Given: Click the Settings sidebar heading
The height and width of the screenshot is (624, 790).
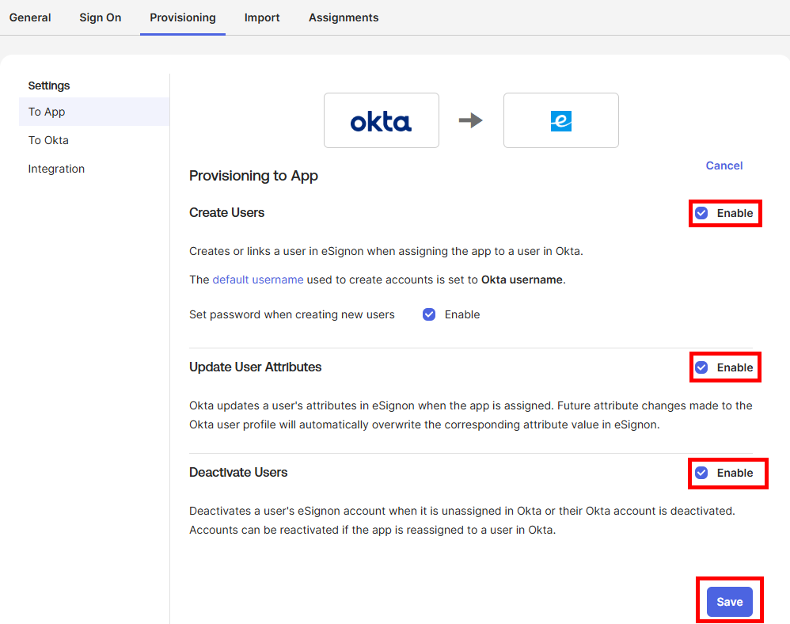Looking at the screenshot, I should click(x=49, y=86).
